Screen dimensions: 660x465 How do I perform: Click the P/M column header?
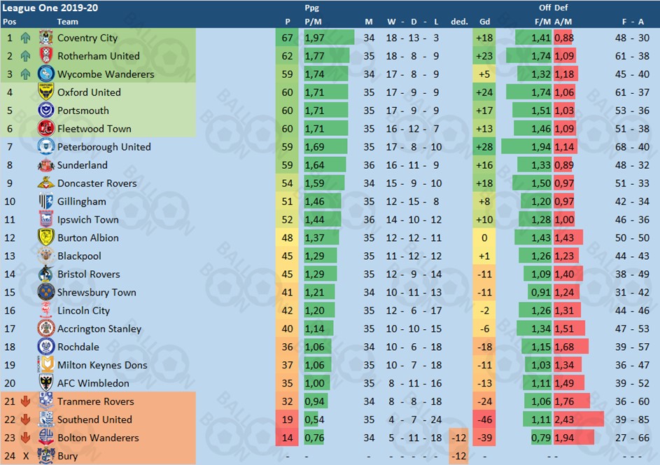coord(313,22)
